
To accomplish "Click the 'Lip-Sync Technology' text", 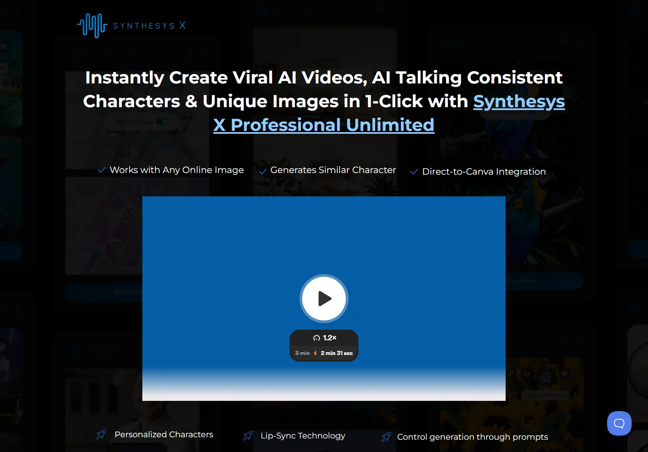I will point(303,436).
